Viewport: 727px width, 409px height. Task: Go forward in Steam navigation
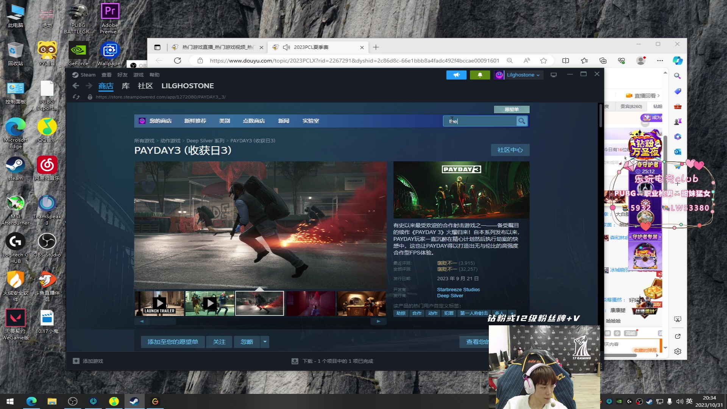(89, 86)
